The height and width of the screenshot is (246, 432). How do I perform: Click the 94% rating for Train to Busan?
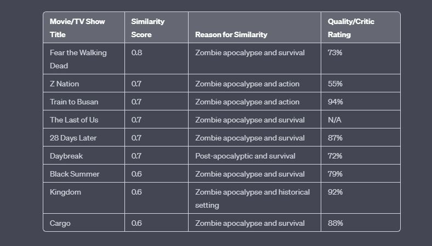[x=336, y=102]
